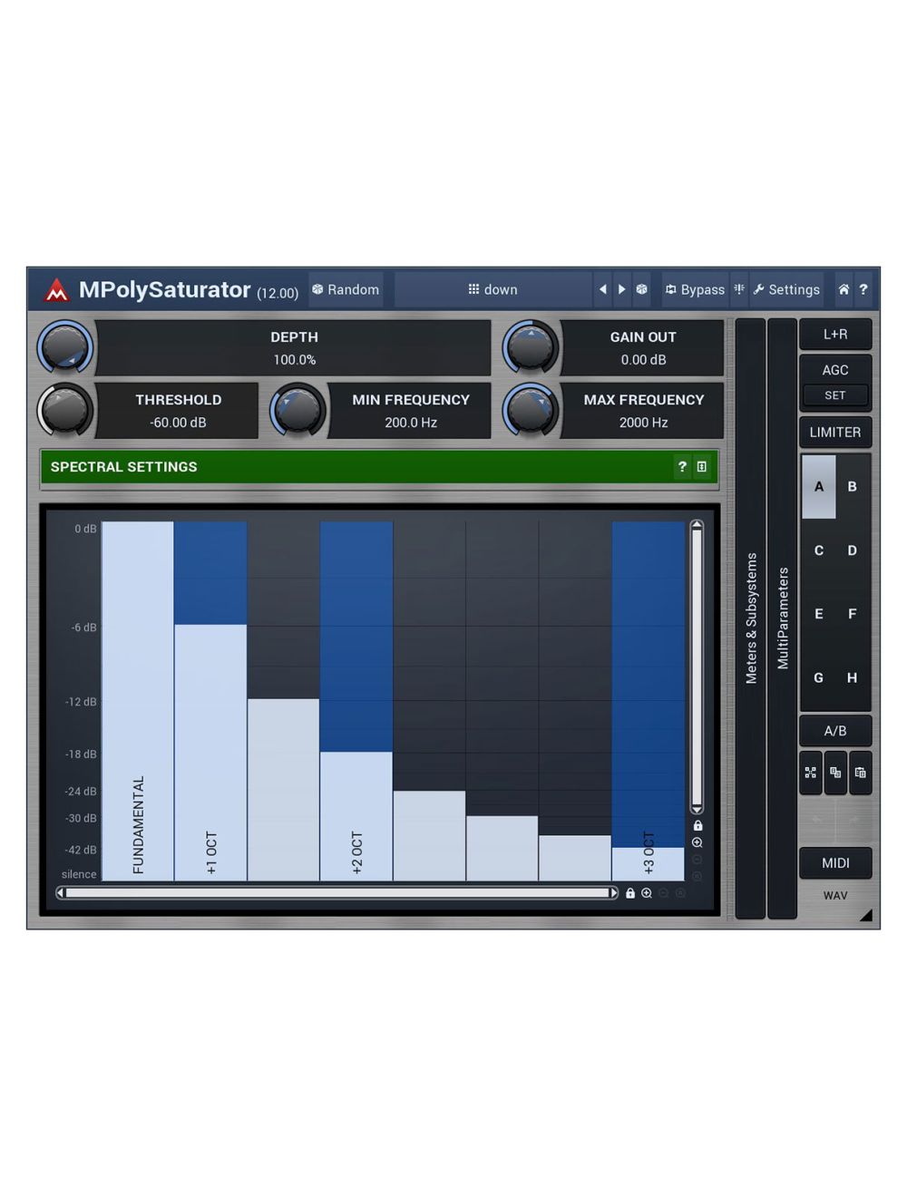Click the home icon in title bar

coord(844,289)
